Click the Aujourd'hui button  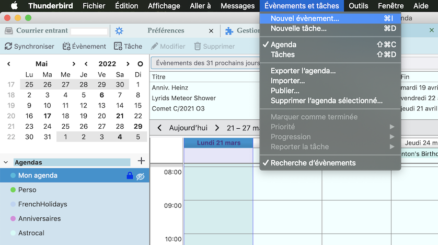[x=188, y=128]
